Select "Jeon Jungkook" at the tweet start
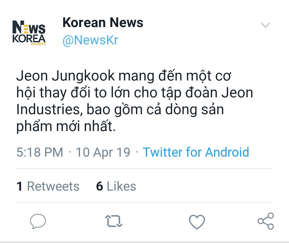 click(65, 76)
